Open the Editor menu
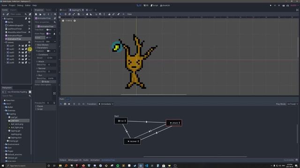The height and width of the screenshot is (168, 300). coord(28,5)
